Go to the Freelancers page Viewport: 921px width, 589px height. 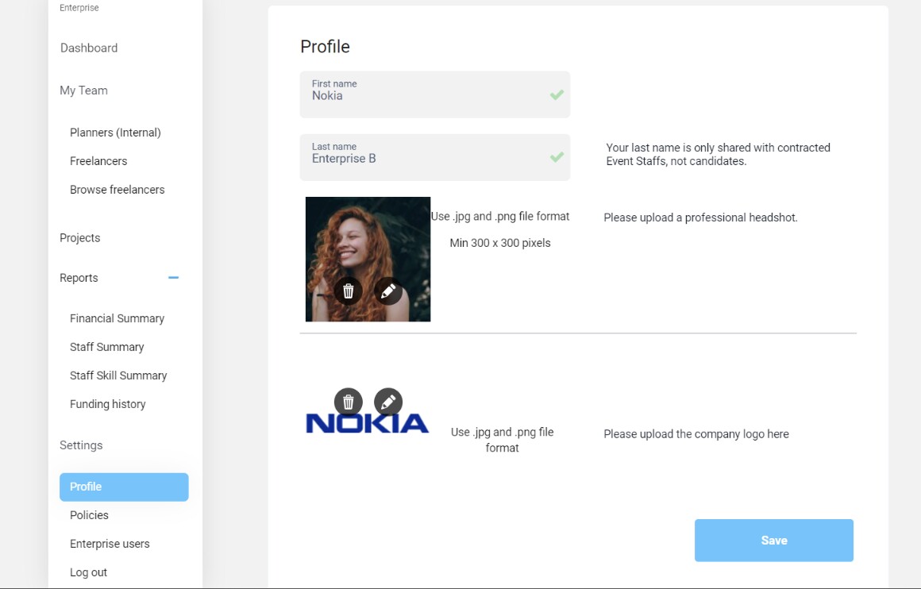[x=98, y=161]
